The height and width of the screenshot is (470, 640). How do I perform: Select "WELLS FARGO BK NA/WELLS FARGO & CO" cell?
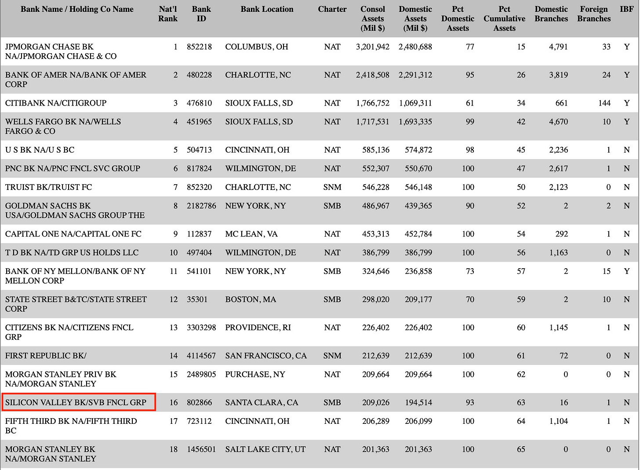(63, 126)
